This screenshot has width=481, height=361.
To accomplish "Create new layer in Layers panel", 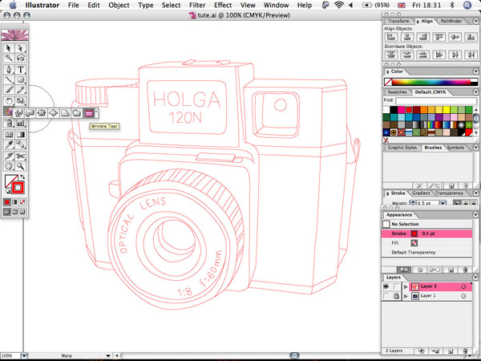I will pos(451,351).
